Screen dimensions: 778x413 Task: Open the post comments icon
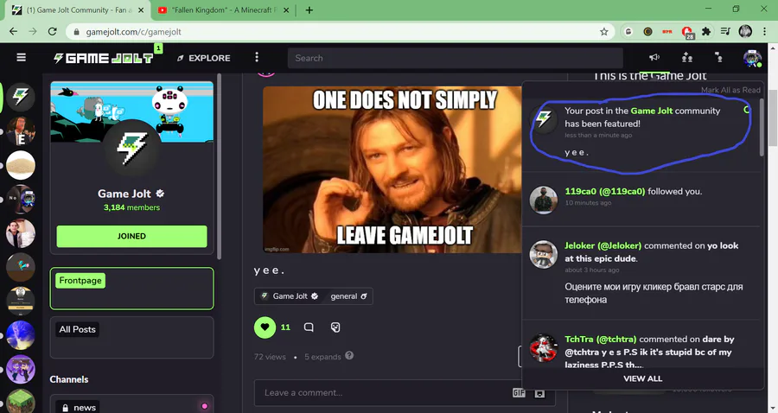(309, 327)
